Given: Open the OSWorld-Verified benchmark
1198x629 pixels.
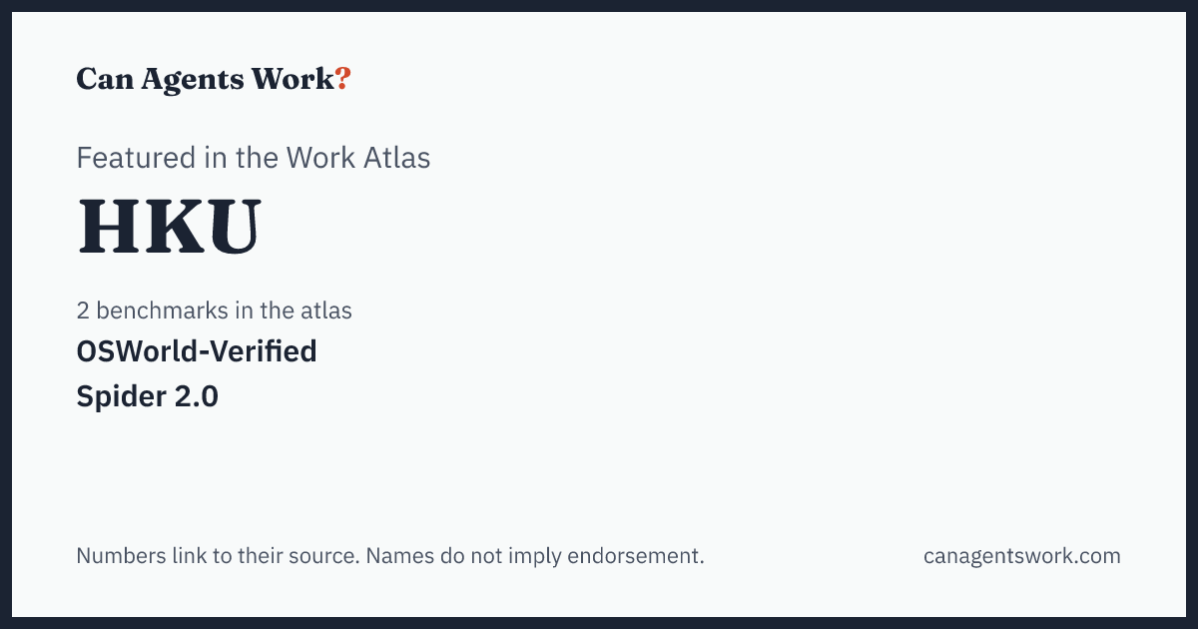Looking at the screenshot, I should coord(197,351).
